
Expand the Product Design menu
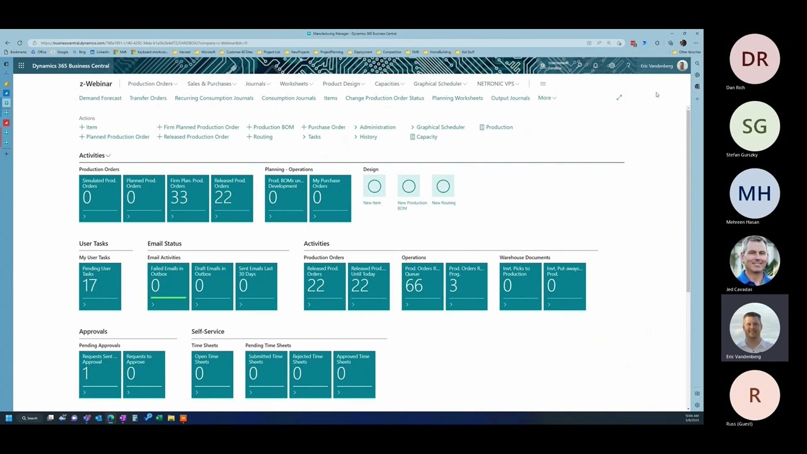click(x=344, y=84)
